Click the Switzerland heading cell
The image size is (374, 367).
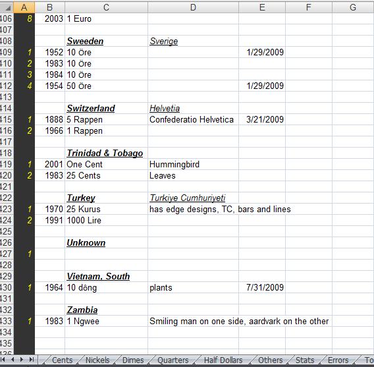pos(106,108)
